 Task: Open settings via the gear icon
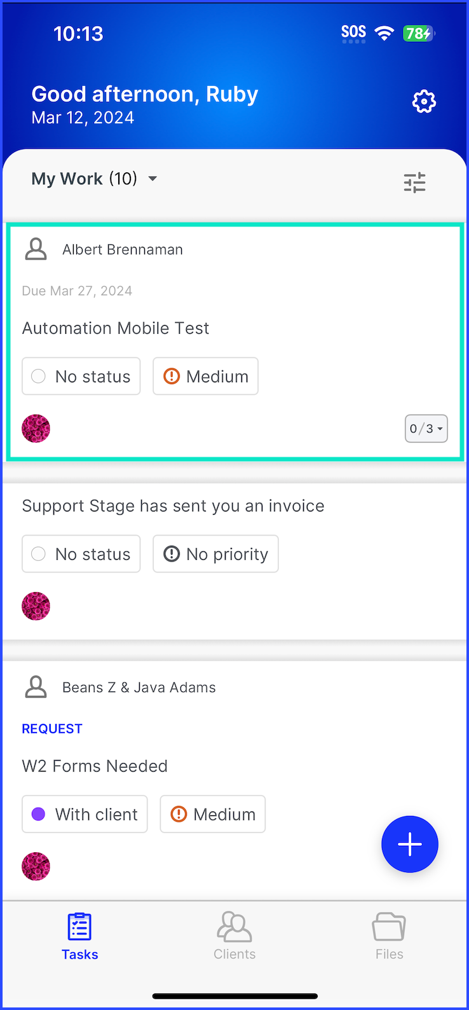point(424,102)
